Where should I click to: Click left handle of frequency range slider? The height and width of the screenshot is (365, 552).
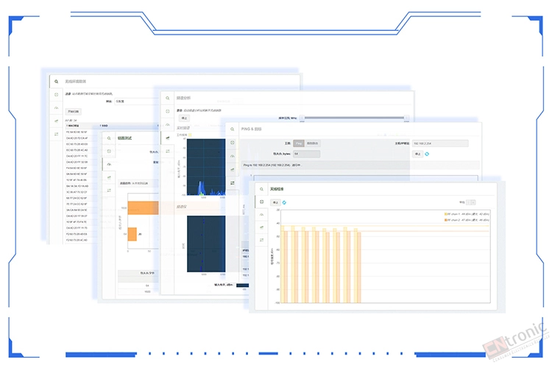302,118
